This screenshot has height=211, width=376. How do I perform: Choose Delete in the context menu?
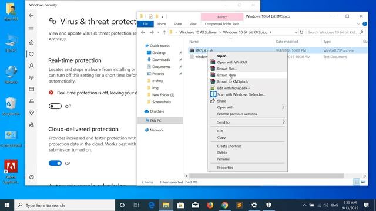(247, 152)
